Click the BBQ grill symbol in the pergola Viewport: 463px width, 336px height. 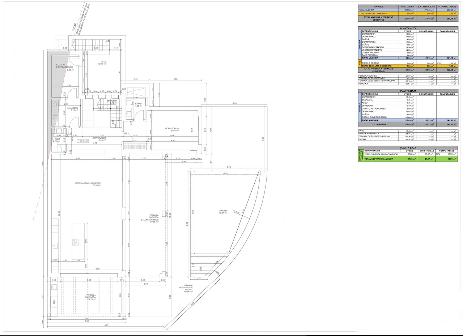click(x=54, y=301)
